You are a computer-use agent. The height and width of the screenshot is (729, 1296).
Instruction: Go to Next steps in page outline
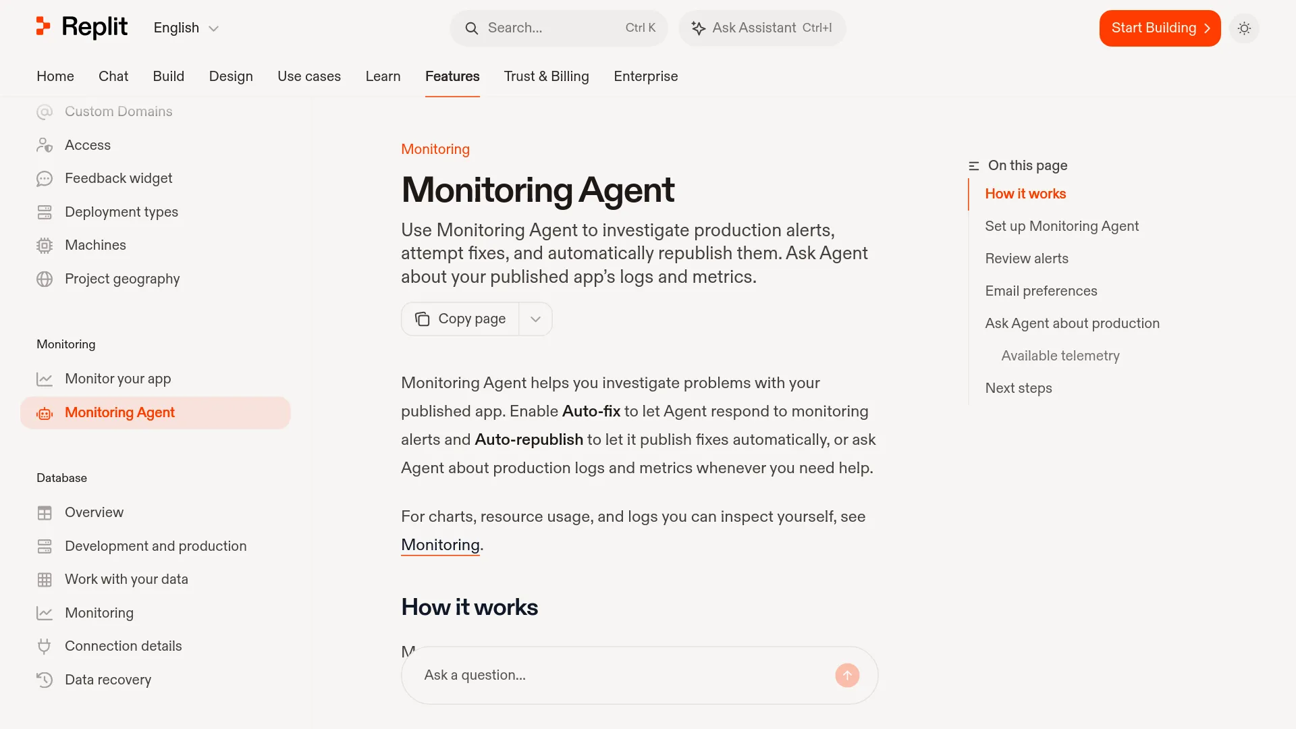point(1019,388)
